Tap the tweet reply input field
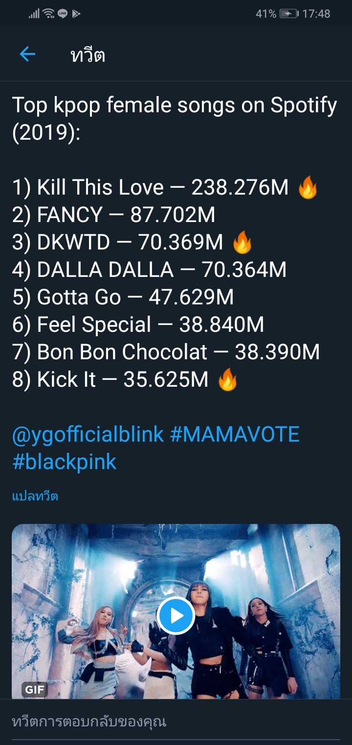 (176, 722)
